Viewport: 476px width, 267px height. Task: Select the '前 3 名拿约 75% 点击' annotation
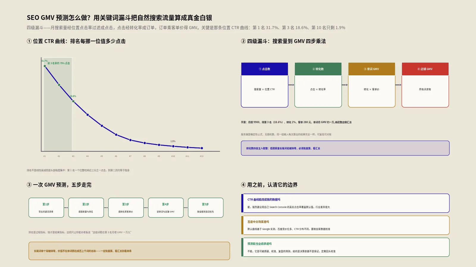point(59,63)
